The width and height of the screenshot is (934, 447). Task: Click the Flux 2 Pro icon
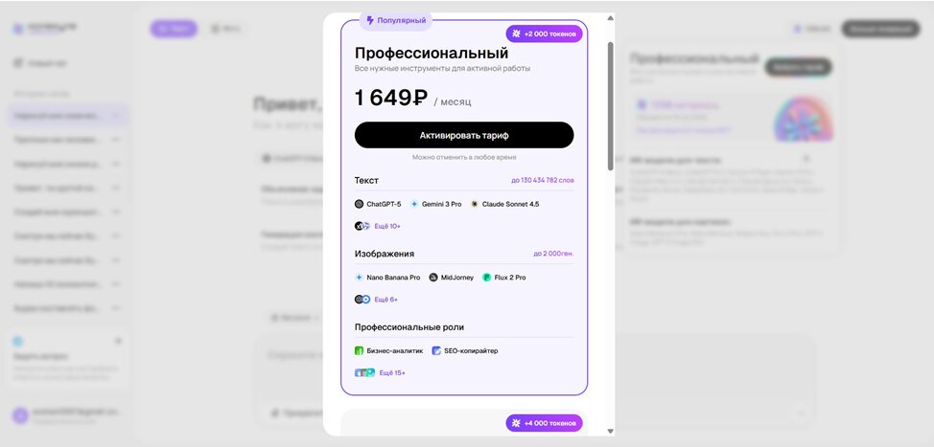(x=487, y=278)
